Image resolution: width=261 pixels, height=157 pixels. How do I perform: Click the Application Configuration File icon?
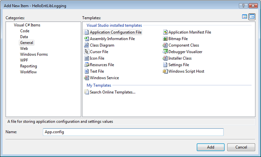coord(86,32)
